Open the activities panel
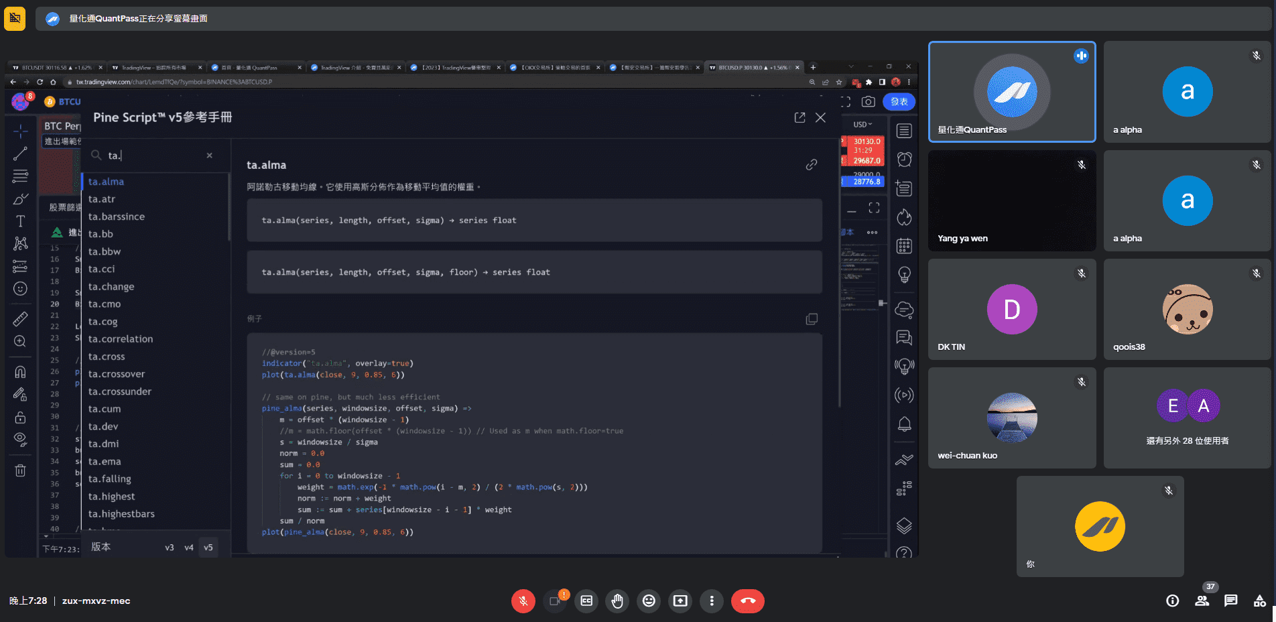The width and height of the screenshot is (1276, 622). point(1260,601)
